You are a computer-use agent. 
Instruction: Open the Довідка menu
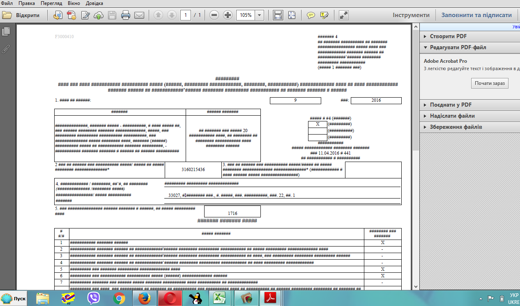(x=94, y=3)
